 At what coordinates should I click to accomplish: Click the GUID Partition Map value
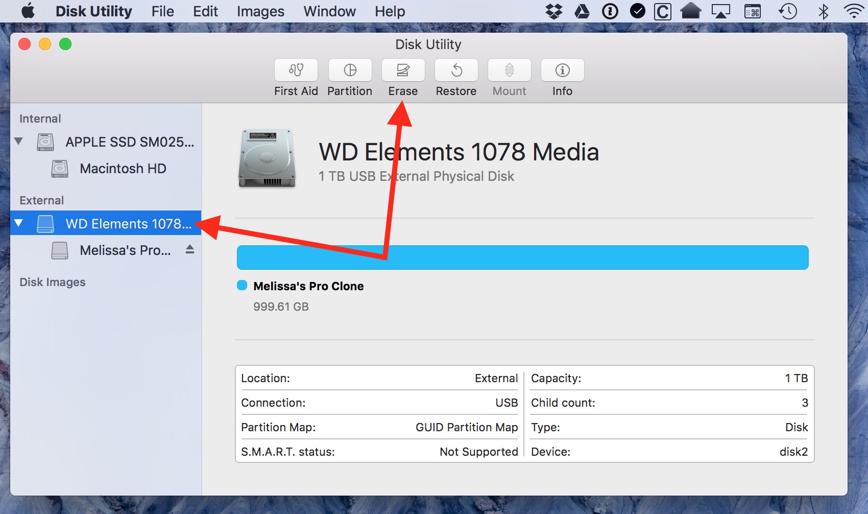[467, 427]
